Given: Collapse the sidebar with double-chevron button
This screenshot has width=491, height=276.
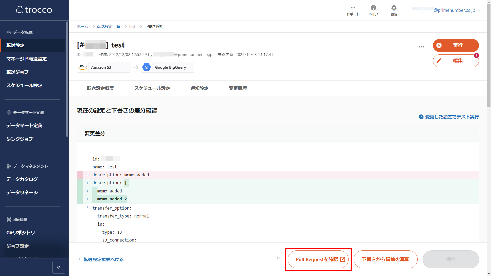Looking at the screenshot, I should click(59, 267).
